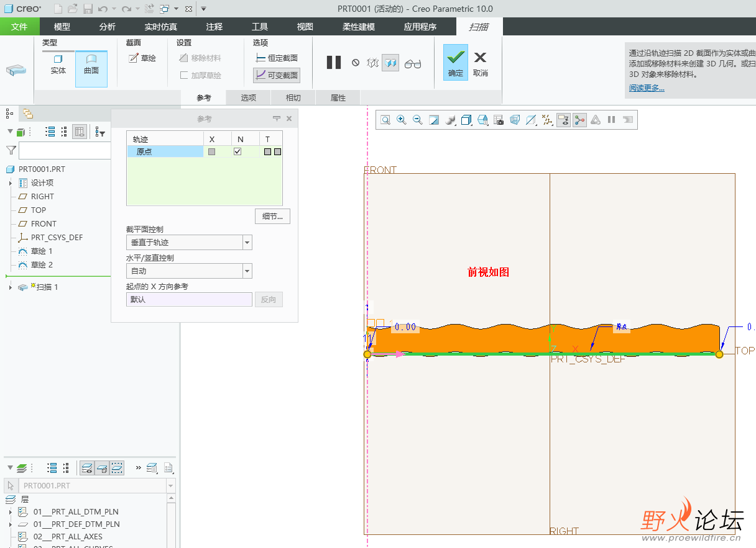This screenshot has width=756, height=548.
Task: Click the redo arrow icon
Action: pos(126,9)
